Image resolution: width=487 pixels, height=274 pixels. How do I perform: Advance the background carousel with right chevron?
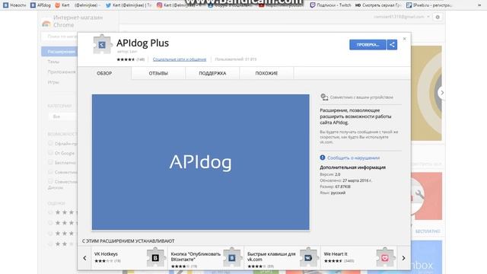pos(442,93)
